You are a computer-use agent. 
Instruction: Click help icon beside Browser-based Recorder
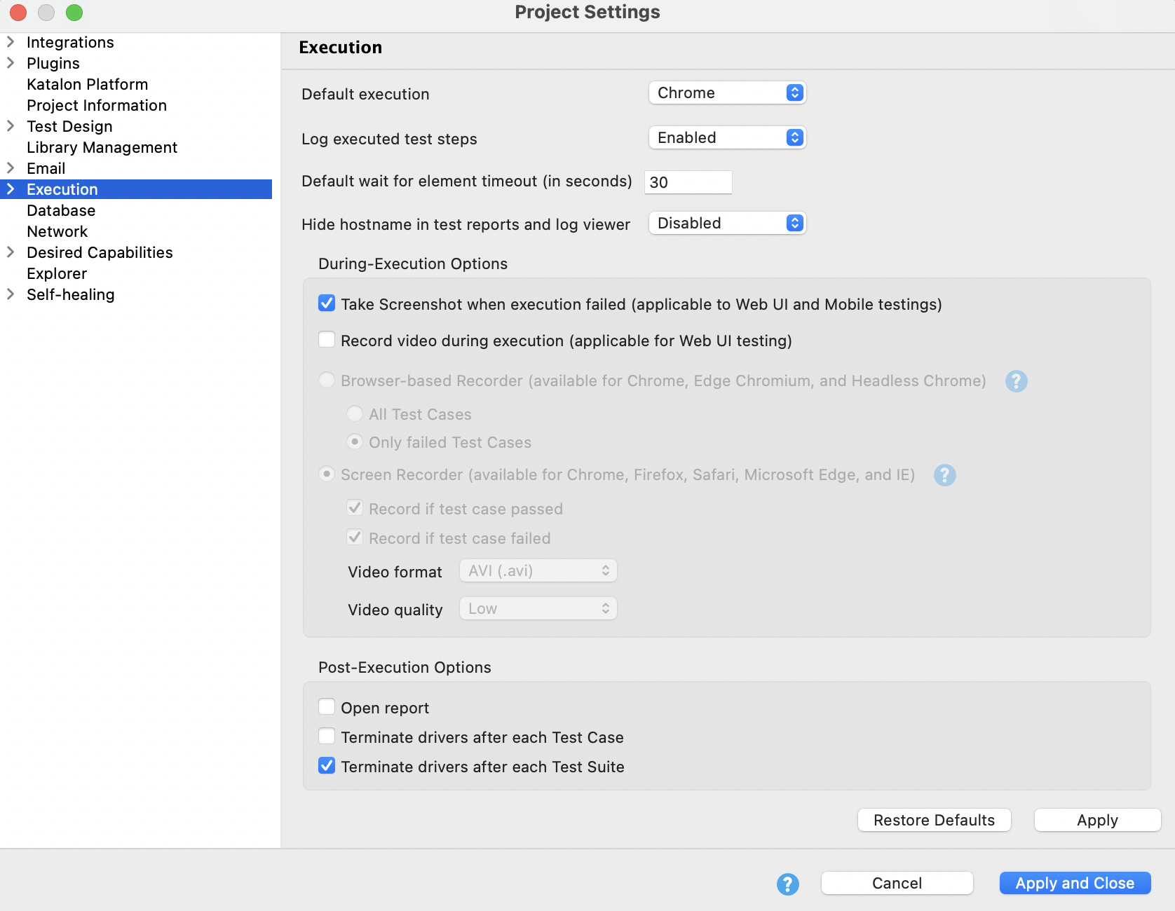pos(1016,381)
